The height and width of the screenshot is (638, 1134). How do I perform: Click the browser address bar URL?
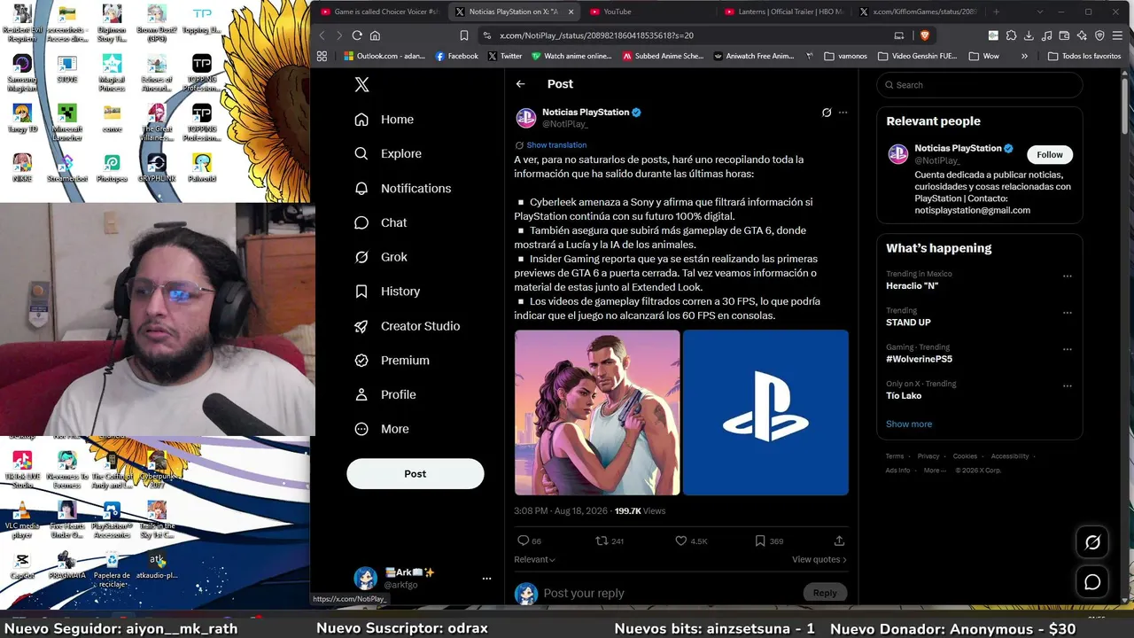pyautogui.click(x=595, y=35)
